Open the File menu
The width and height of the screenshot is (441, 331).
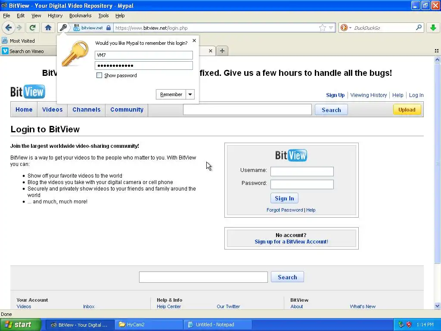6,16
